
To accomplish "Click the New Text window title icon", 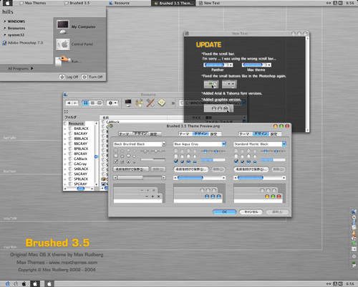I will pos(187,34).
